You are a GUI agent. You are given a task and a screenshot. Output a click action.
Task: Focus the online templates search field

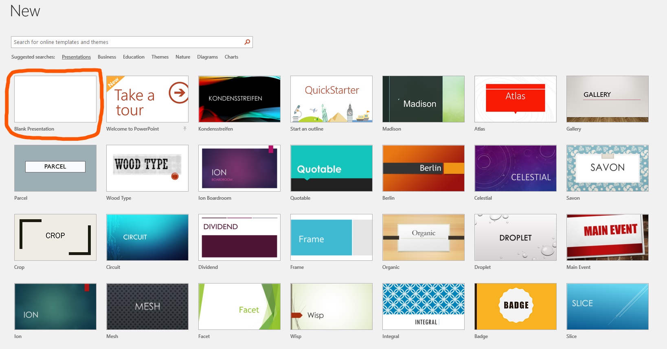click(x=132, y=42)
